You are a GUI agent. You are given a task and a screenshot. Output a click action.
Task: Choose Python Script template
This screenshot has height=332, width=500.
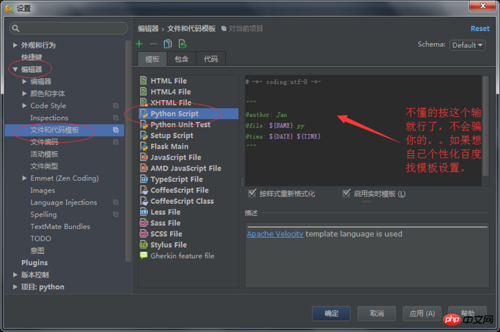(x=189, y=114)
